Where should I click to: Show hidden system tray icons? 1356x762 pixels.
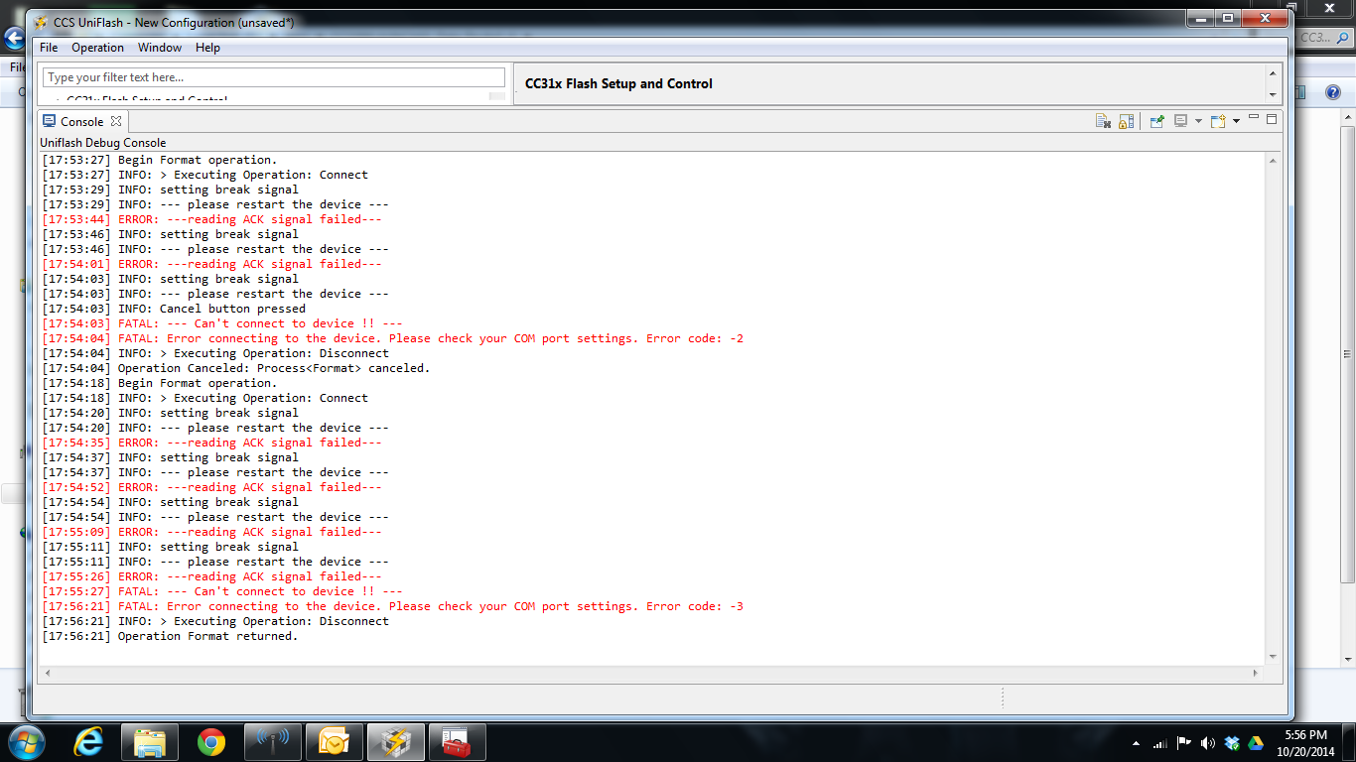[1136, 743]
